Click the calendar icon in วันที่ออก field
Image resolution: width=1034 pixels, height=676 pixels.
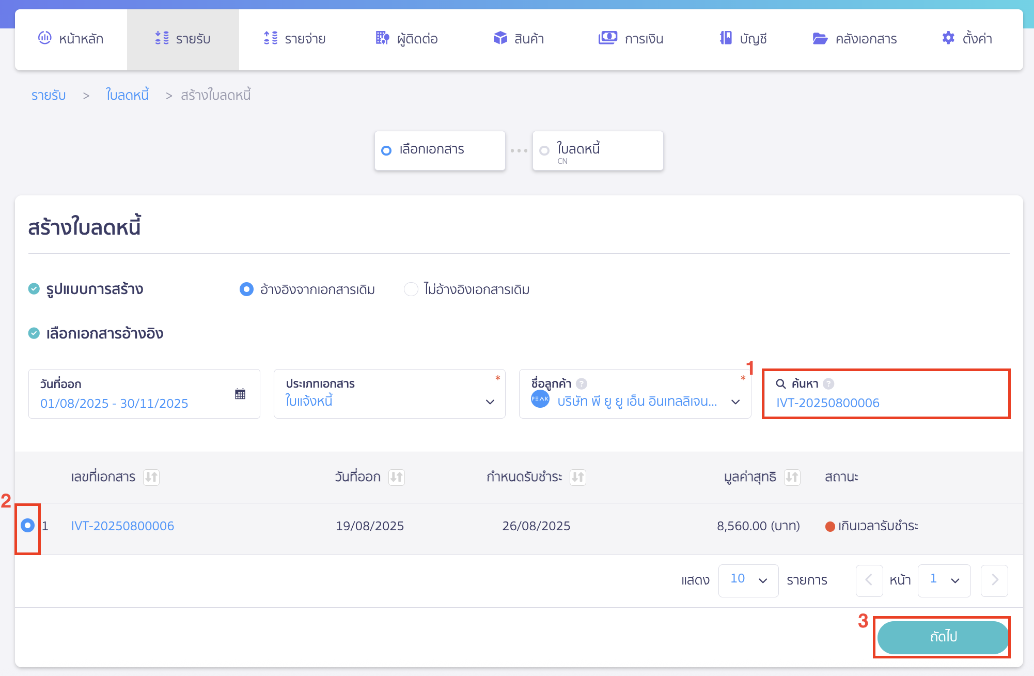point(240,394)
